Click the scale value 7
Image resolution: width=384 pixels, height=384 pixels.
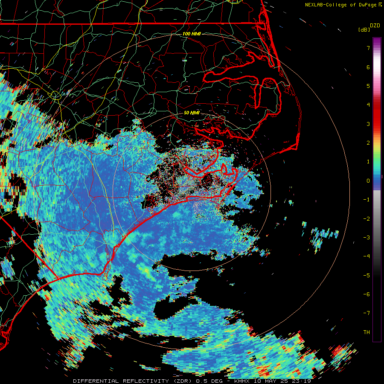click(x=368, y=48)
